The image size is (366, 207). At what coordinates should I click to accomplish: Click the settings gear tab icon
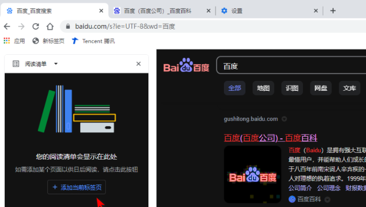(224, 11)
